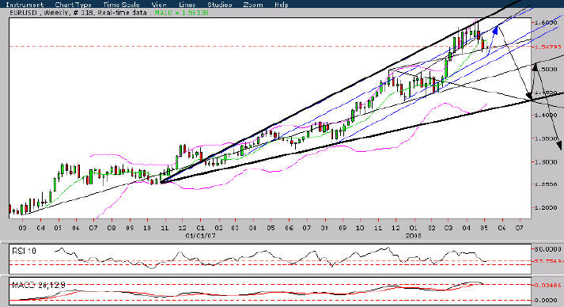Open the Instrument menu
Viewport: 564px width, 307px height.
[25, 5]
